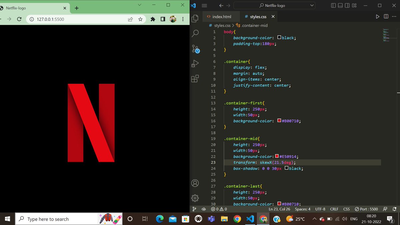The image size is (400, 225).
Task: Open the Windows Start menu
Action: tap(8, 219)
